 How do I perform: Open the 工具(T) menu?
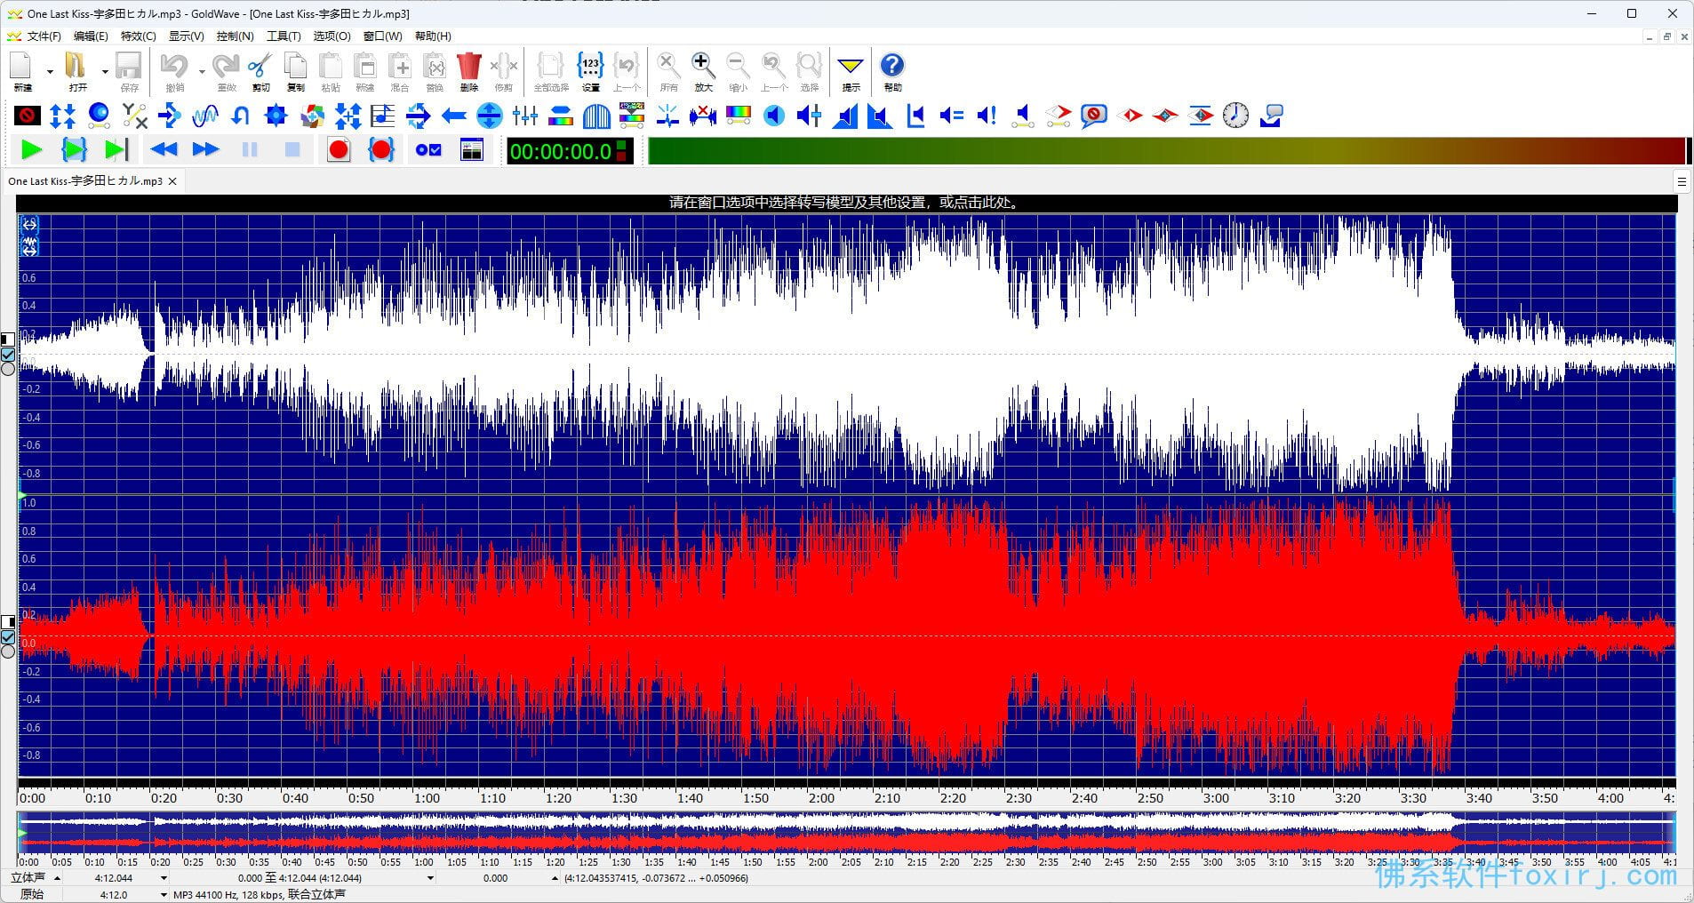click(x=284, y=36)
